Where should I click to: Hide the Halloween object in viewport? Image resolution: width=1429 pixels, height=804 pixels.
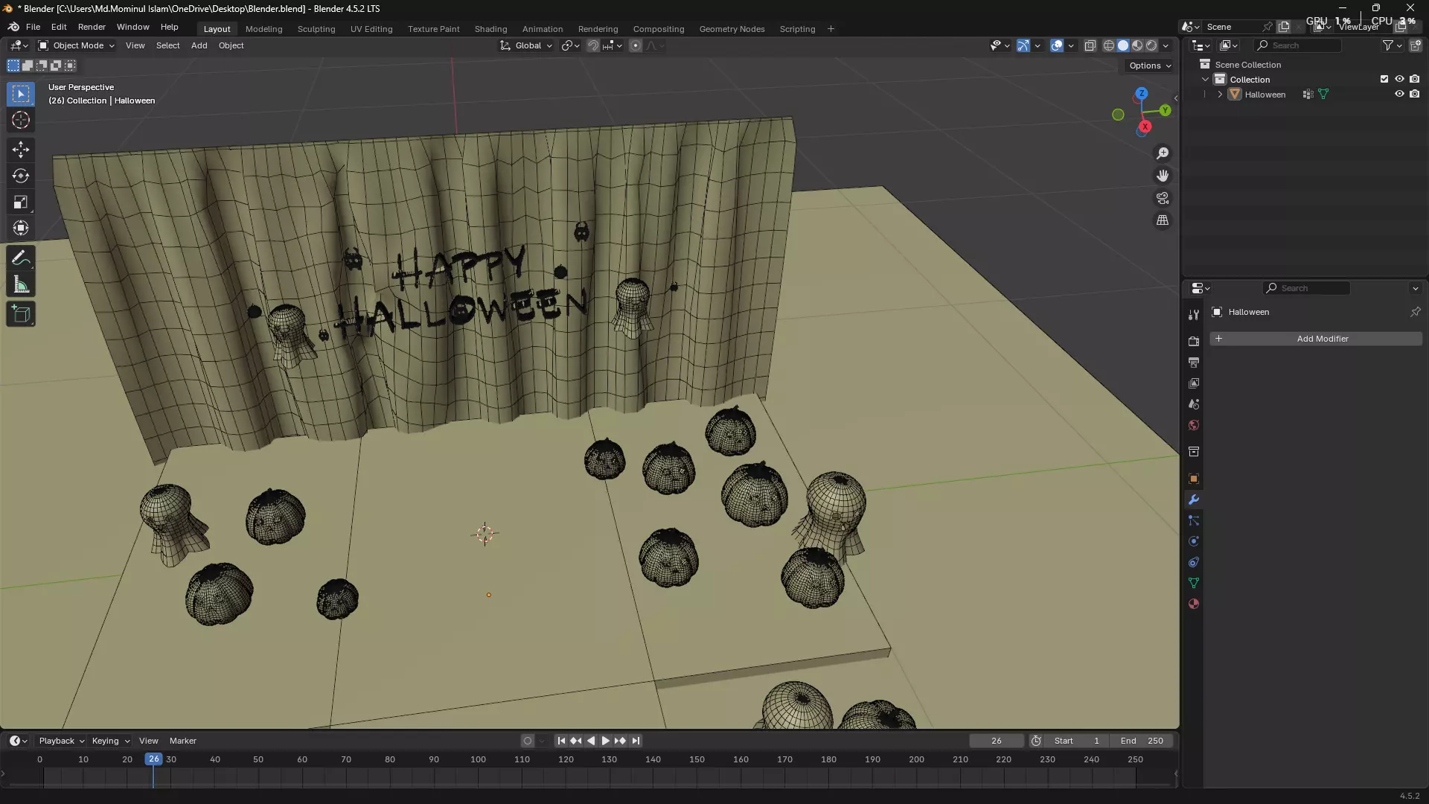click(x=1399, y=94)
